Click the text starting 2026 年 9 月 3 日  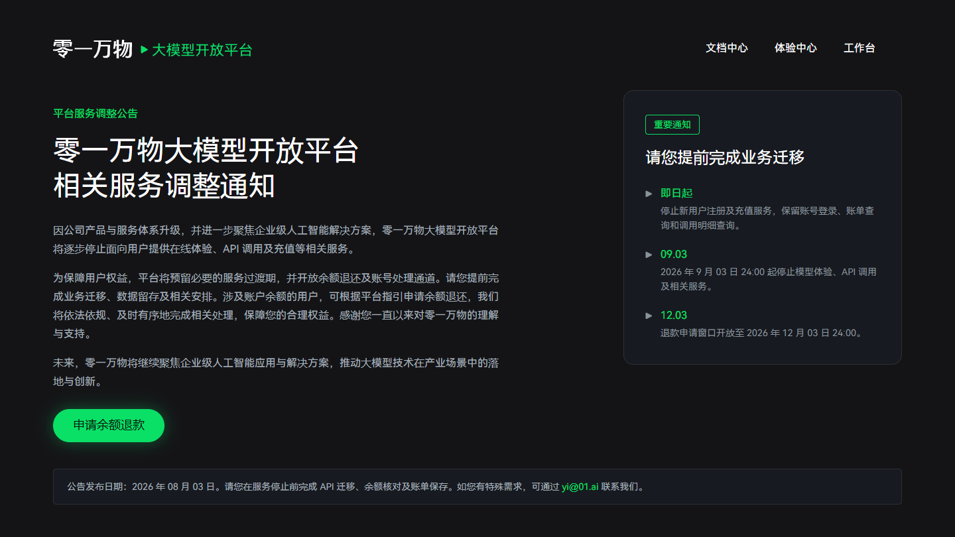(769, 279)
